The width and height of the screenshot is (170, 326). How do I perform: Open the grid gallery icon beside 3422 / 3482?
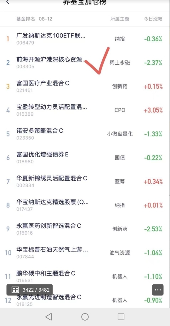[x=15, y=290]
